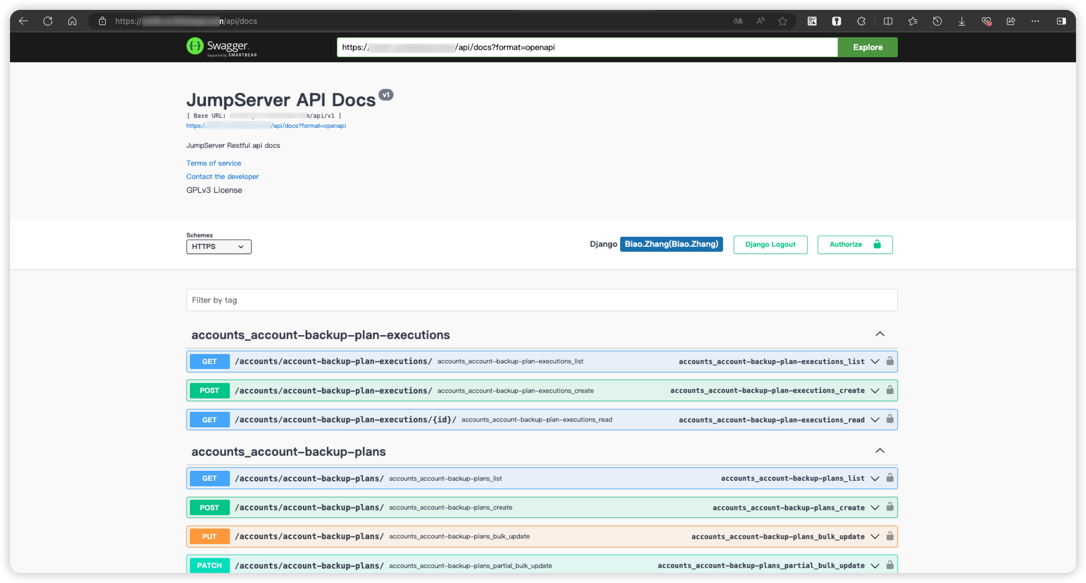Click the Swagger logo
Screen dimensions: 1086x583
coord(222,47)
